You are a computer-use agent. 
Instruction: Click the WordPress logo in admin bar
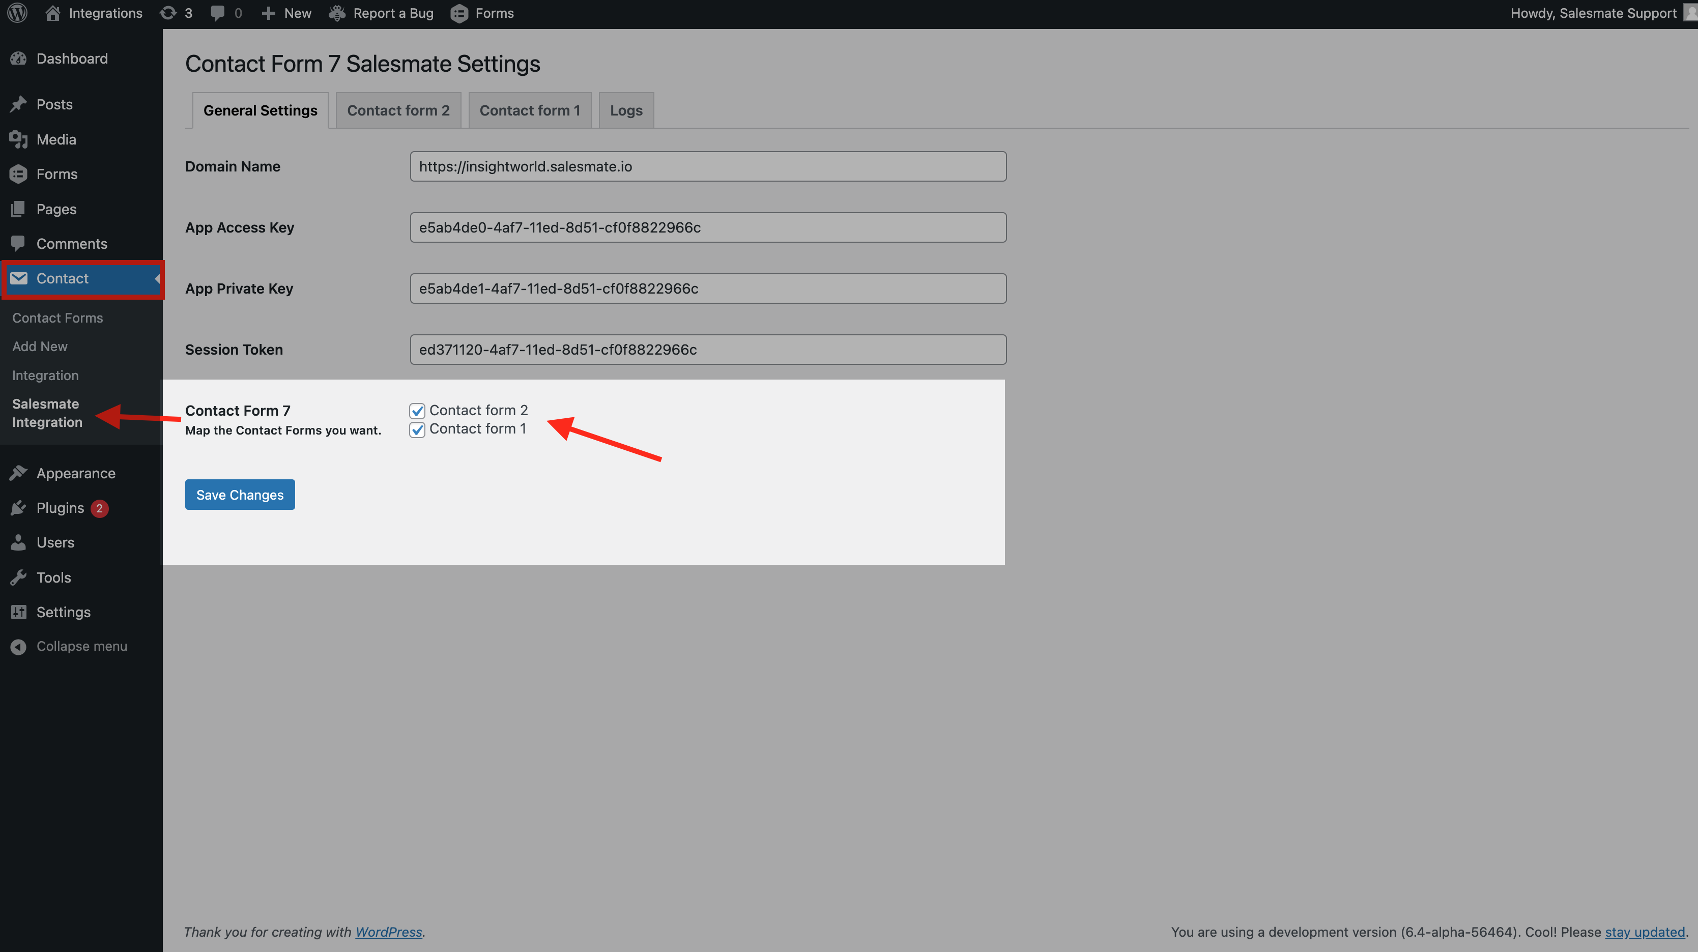17,13
